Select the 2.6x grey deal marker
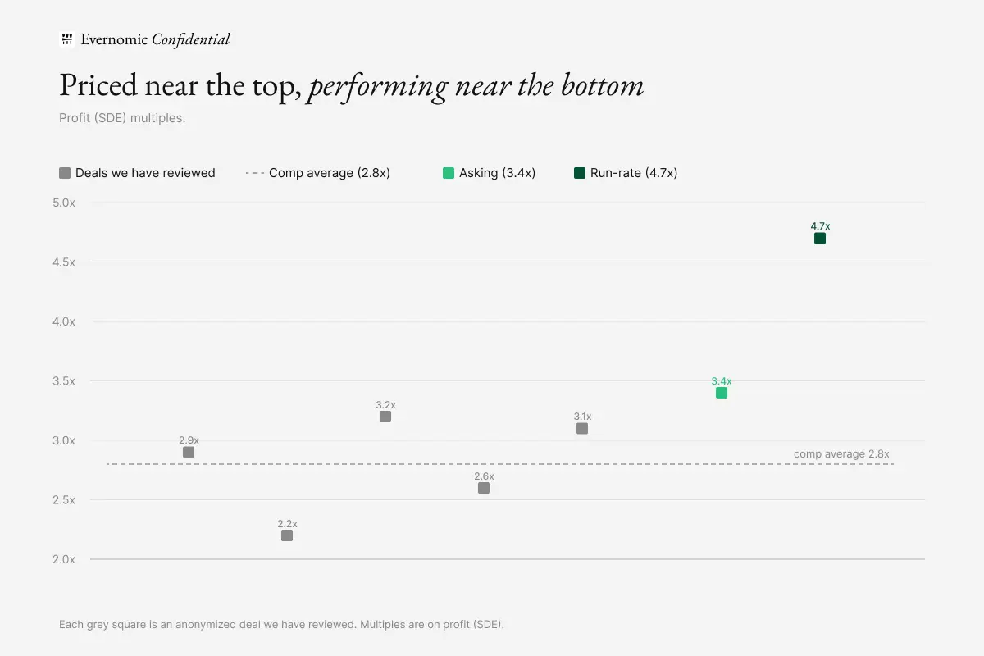984x656 pixels. (484, 488)
